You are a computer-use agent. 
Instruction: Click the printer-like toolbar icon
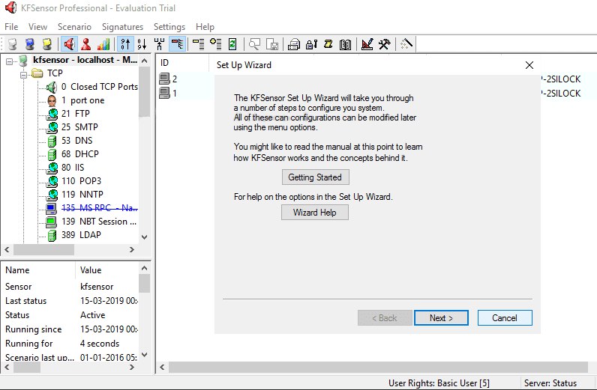[294, 44]
